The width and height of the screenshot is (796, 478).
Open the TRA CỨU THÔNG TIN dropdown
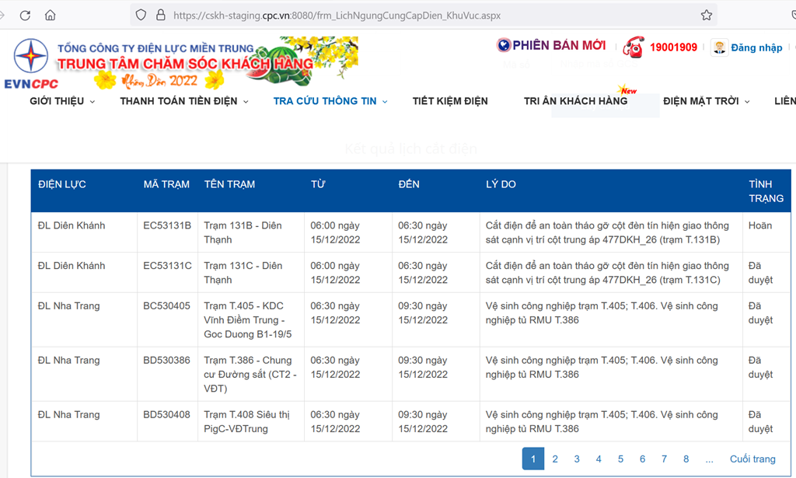pyautogui.click(x=330, y=101)
